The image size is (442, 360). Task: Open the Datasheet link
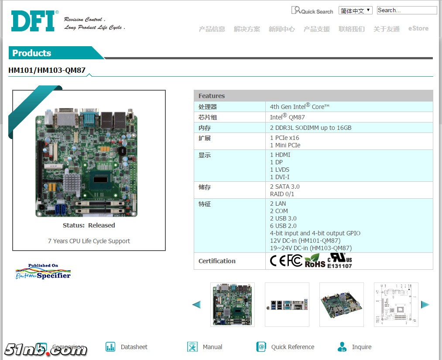(134, 347)
